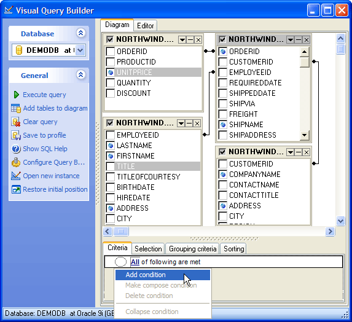This screenshot has height=322, width=352.
Task: Click the DEMODB database cylinder icon
Action: click(19, 50)
